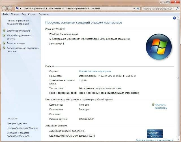Open Центр поддержки link

point(17,123)
